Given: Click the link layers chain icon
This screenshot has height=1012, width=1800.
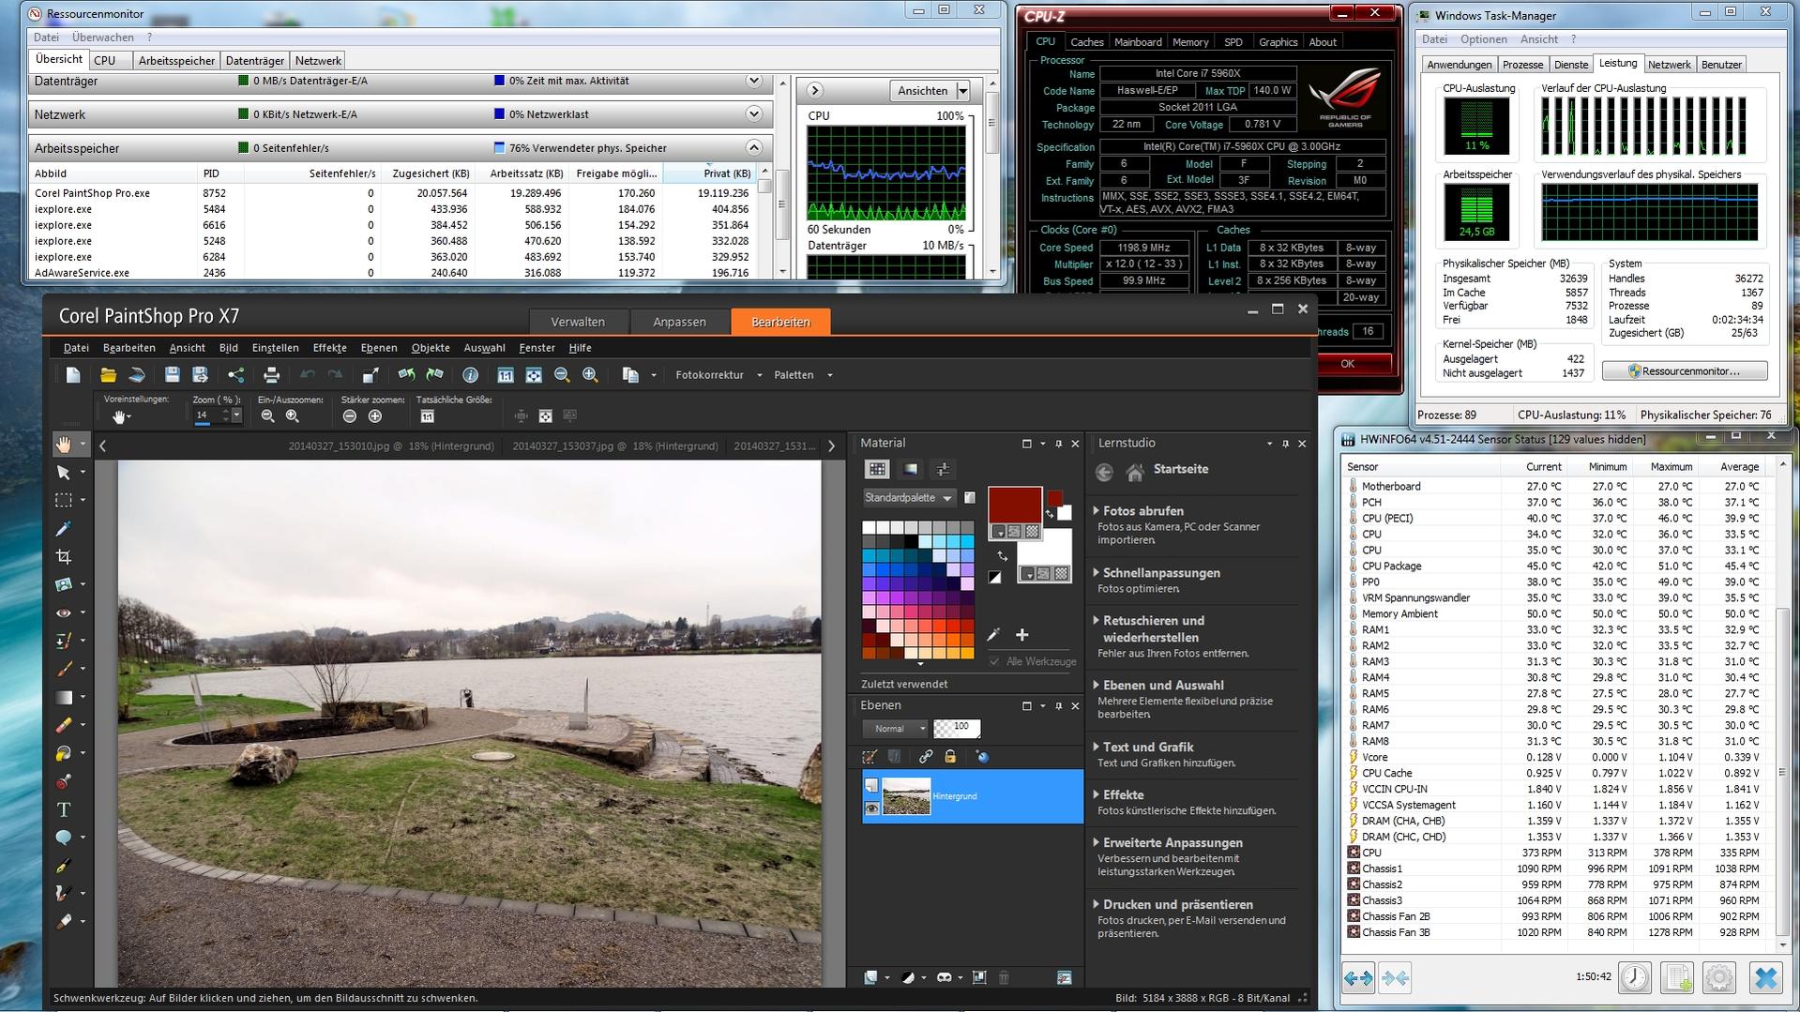Looking at the screenshot, I should (x=926, y=757).
